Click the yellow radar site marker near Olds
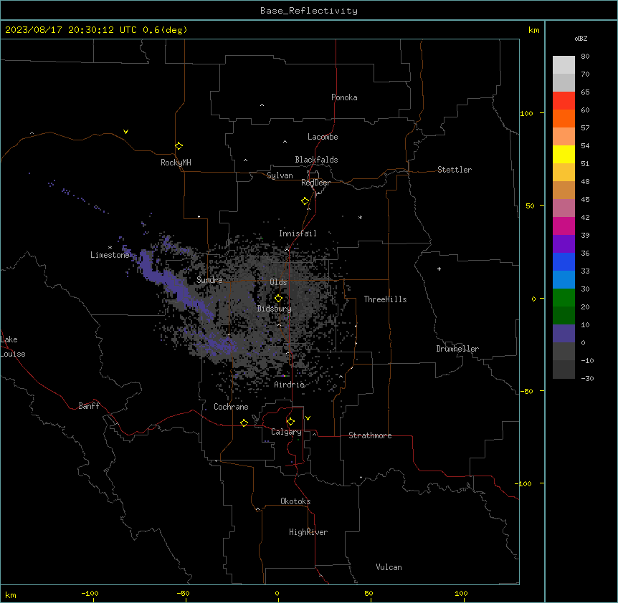618x603 pixels. 278,299
